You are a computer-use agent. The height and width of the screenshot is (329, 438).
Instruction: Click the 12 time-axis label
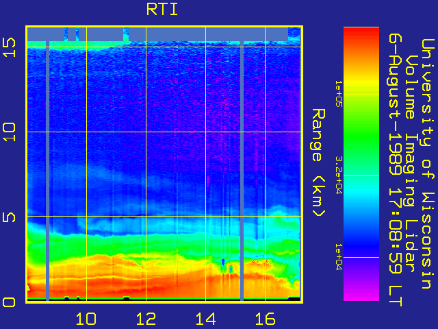[146, 319]
